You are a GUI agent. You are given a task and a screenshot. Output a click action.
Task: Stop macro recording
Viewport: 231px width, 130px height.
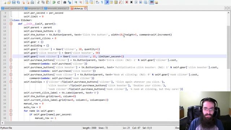pyautogui.click(x=131, y=2)
